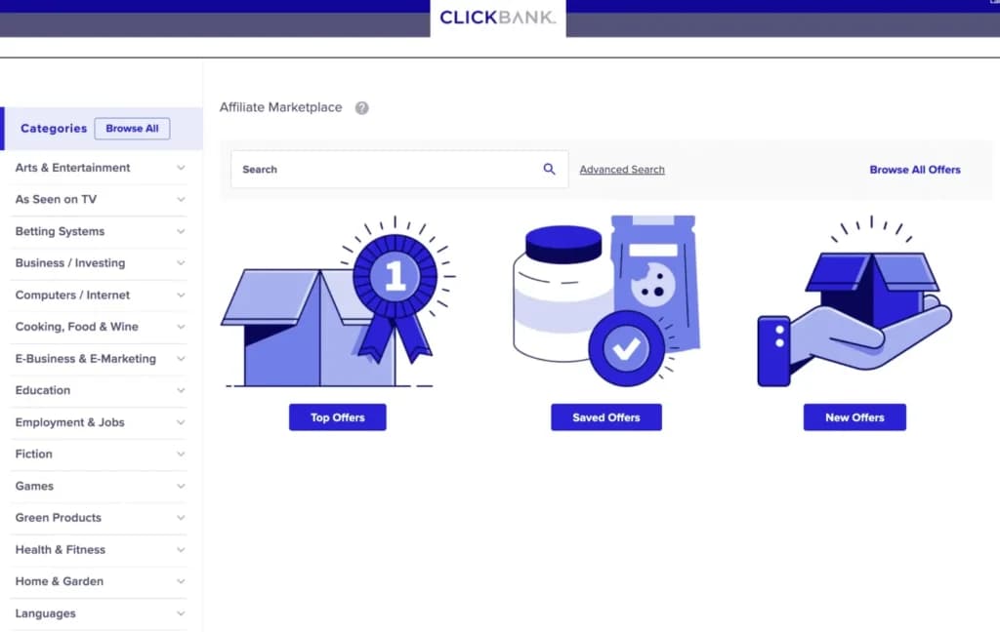Select Games category label

coord(34,486)
